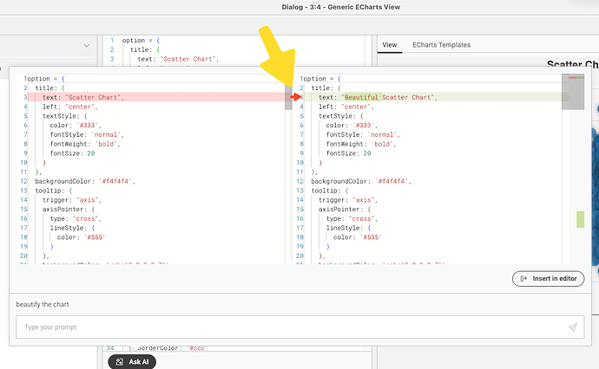Image resolution: width=599 pixels, height=369 pixels.
Task: Click the send prompt paper plane icon
Action: point(573,327)
